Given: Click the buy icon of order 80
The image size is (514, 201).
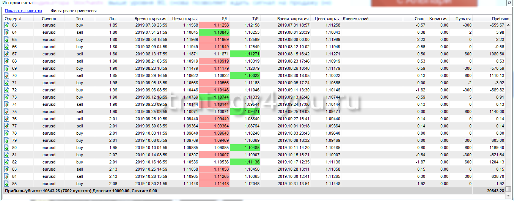Looking at the screenshot, I should click(x=6, y=148).
